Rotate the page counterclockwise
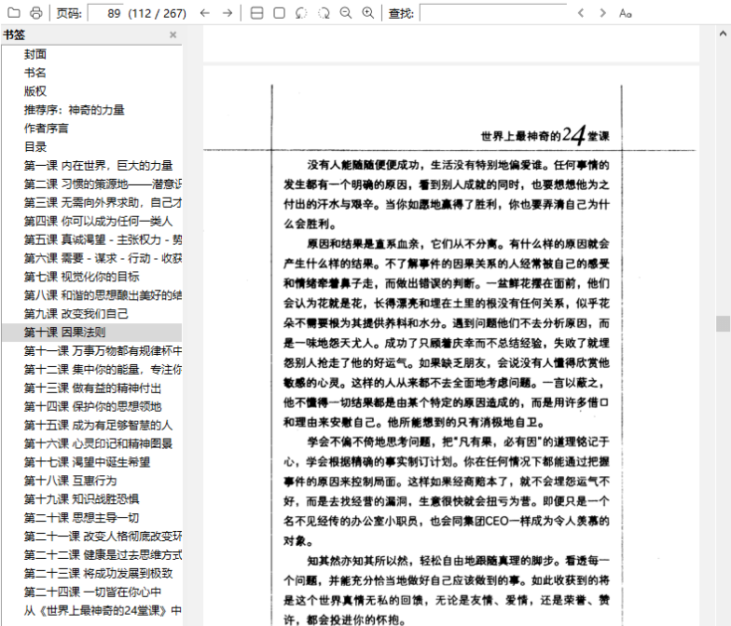Image resolution: width=731 pixels, height=626 pixels. pos(301,13)
